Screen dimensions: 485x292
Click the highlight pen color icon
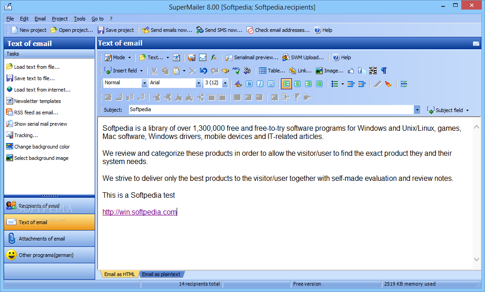tap(377, 84)
